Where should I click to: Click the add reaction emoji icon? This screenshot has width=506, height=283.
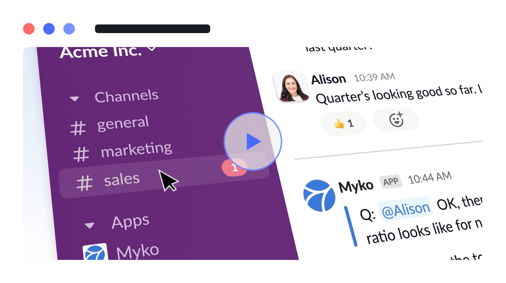(396, 119)
